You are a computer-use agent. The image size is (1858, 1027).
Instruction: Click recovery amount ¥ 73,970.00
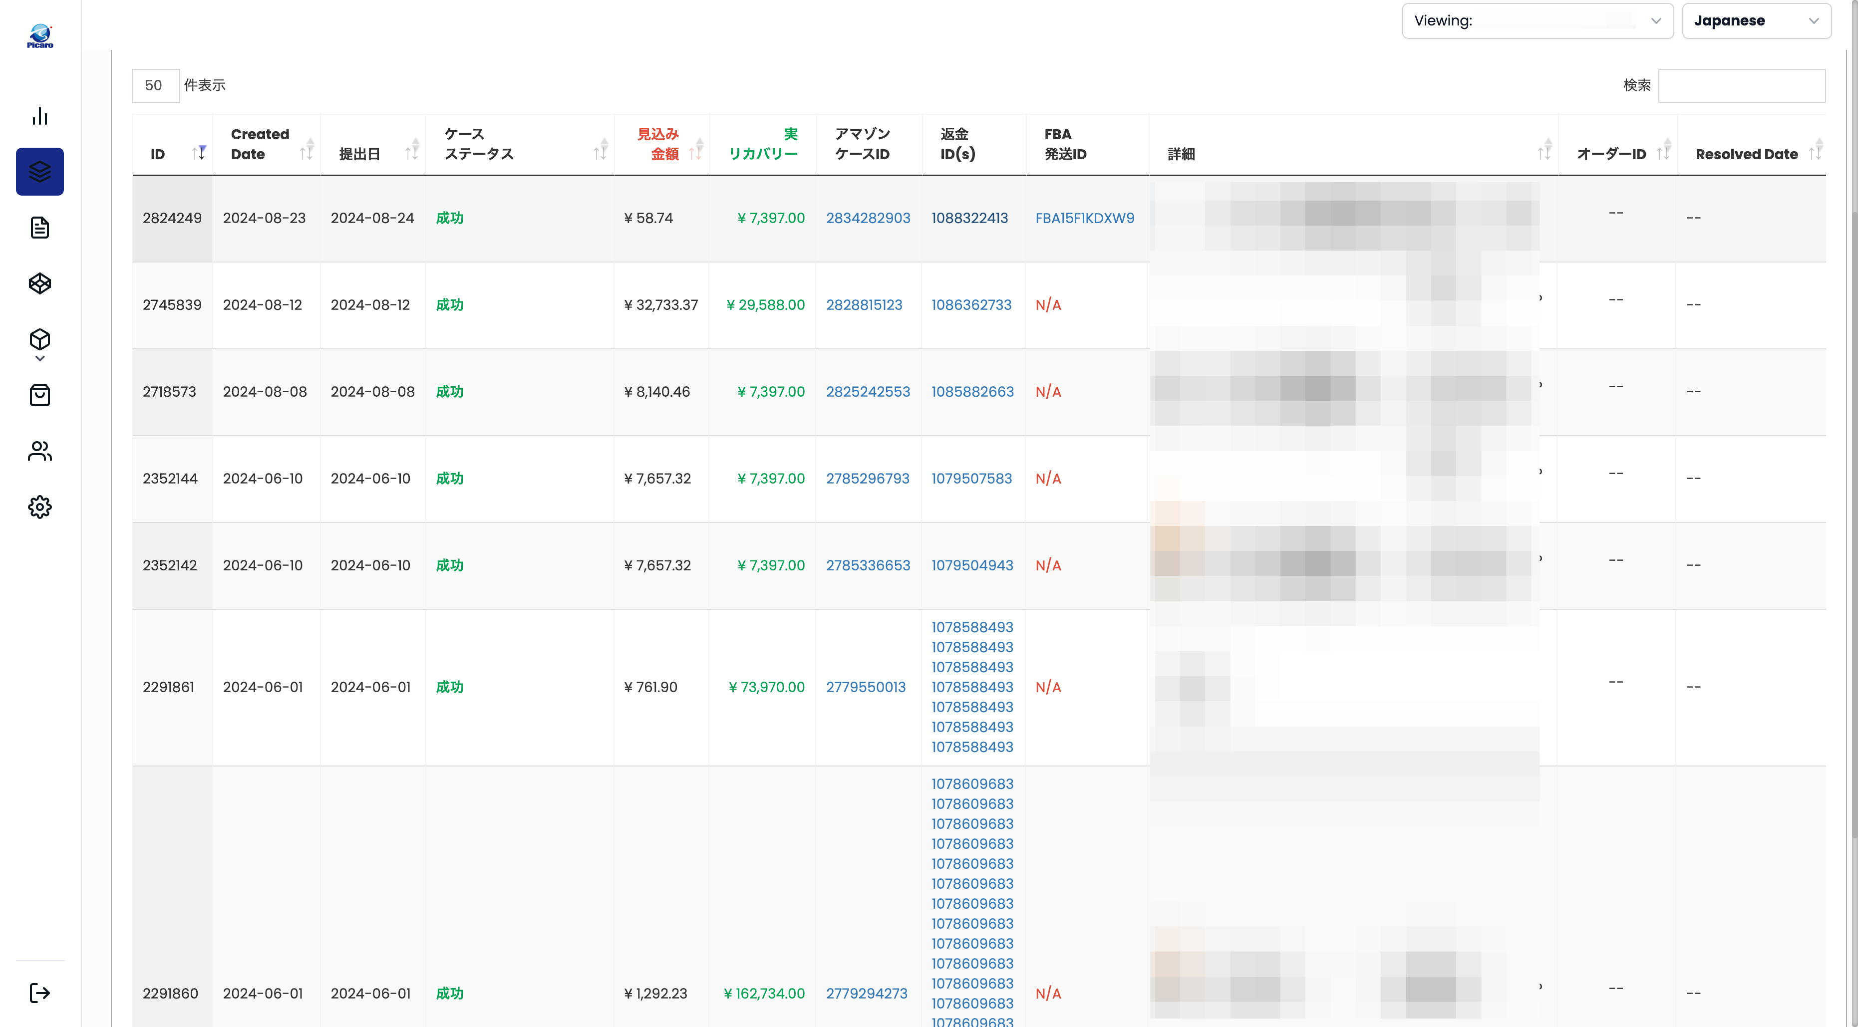766,687
